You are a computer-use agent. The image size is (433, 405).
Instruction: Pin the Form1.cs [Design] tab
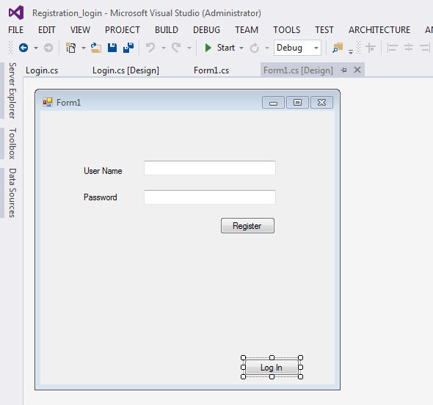[343, 70]
